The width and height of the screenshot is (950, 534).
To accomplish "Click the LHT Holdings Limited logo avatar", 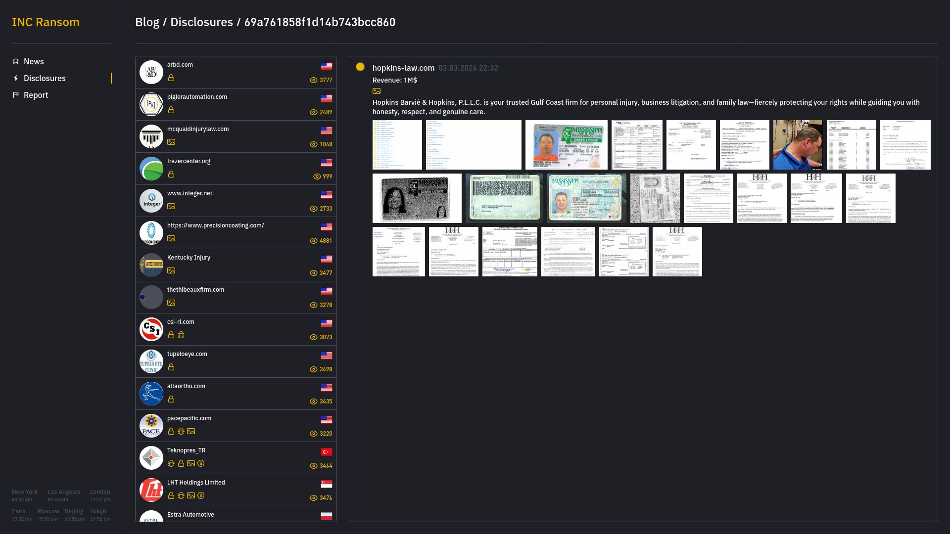I will 151,490.
